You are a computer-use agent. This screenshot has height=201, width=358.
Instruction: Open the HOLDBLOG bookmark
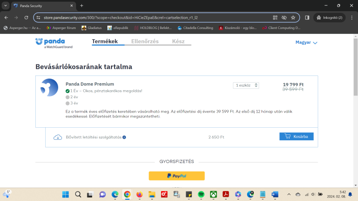(x=153, y=28)
